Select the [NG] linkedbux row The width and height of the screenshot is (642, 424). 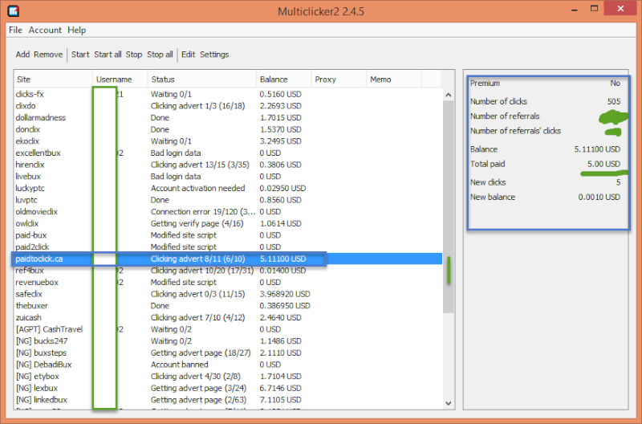point(228,400)
